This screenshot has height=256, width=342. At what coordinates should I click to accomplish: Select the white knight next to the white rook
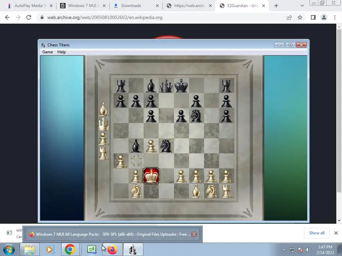(x=211, y=191)
